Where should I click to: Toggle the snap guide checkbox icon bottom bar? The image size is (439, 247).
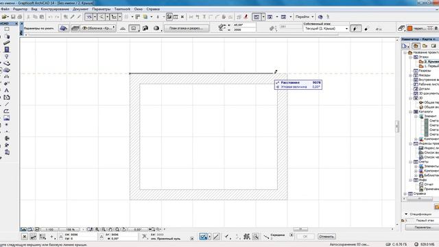[203, 237]
